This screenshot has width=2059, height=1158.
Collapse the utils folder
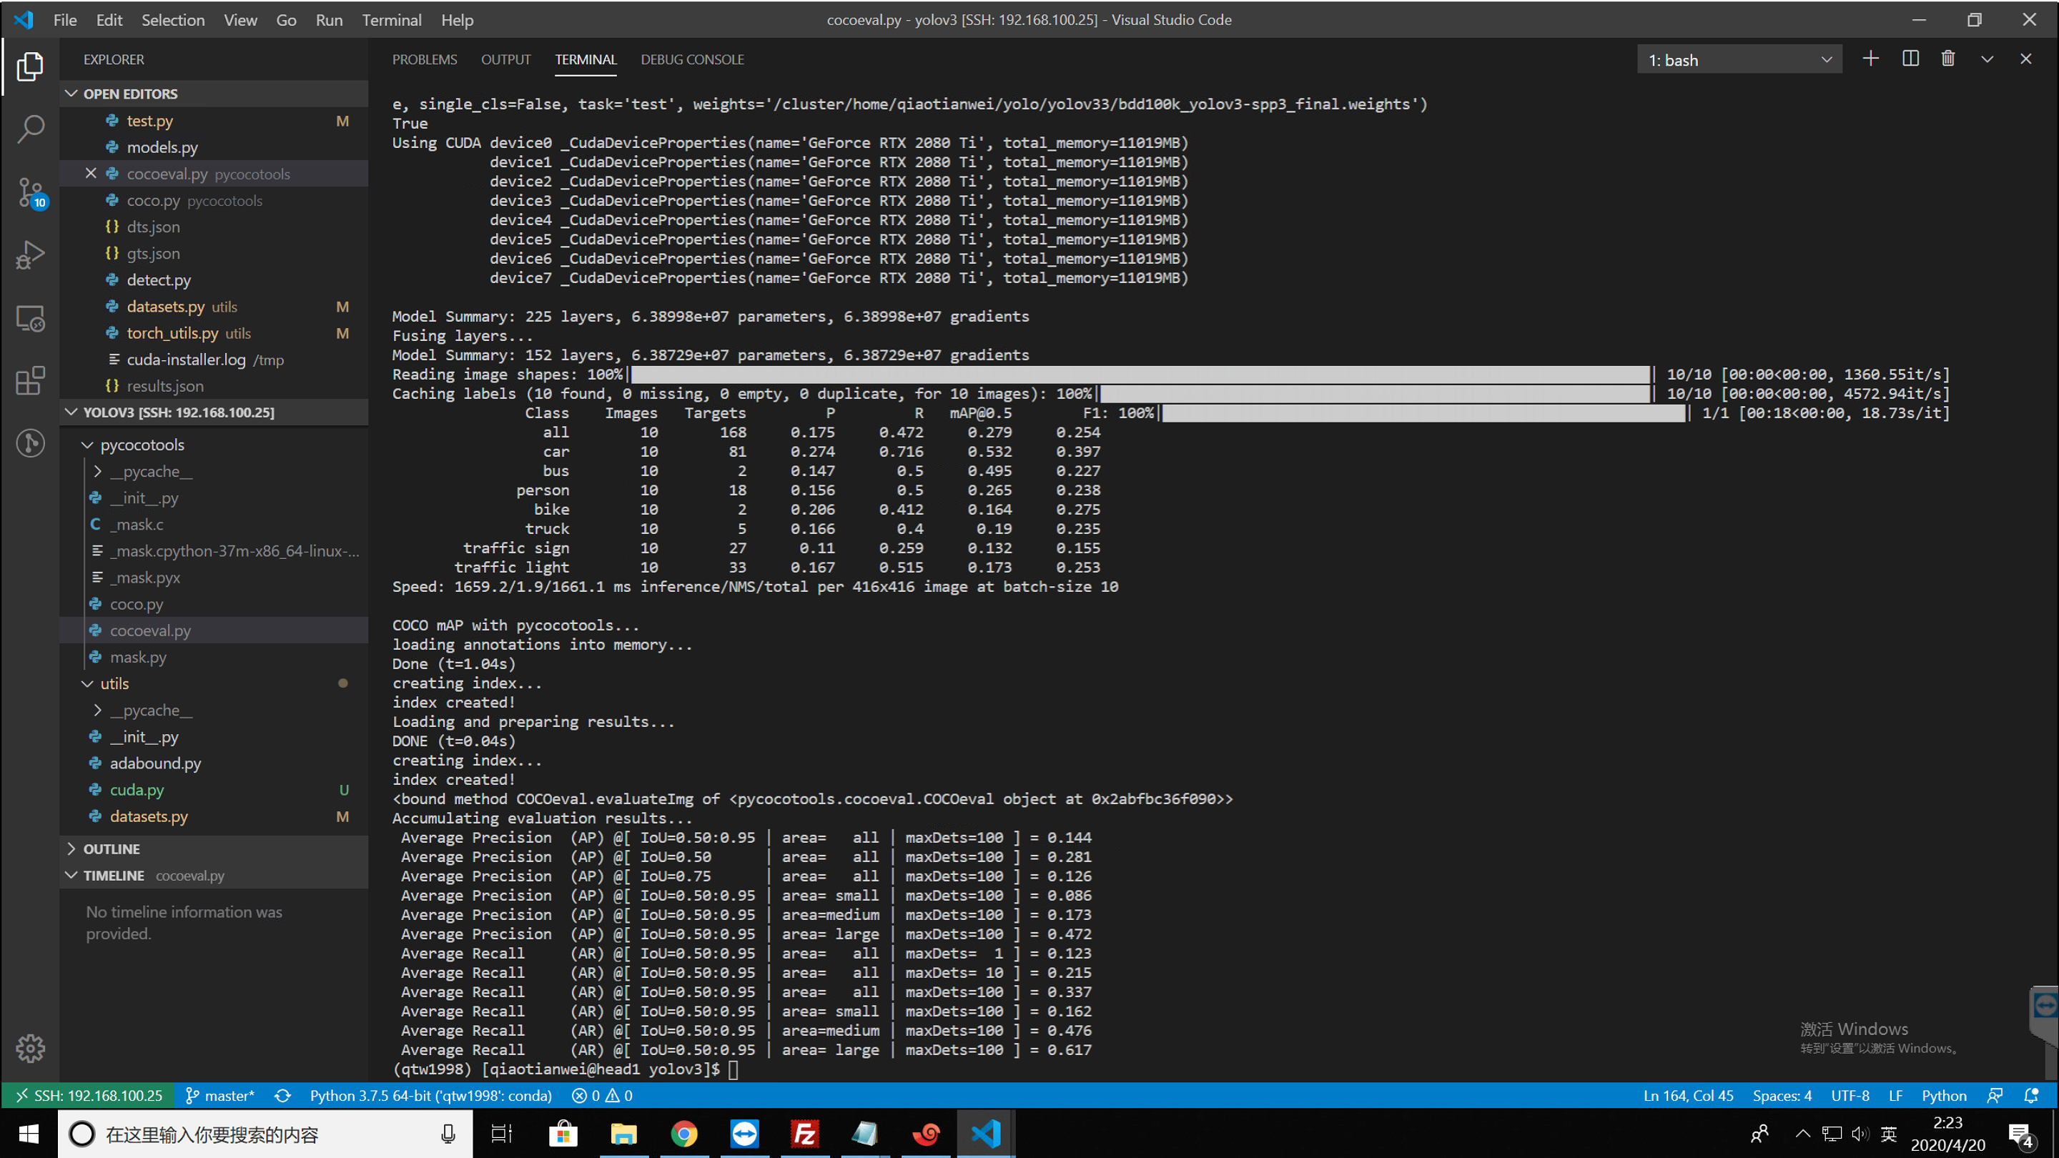tap(87, 684)
